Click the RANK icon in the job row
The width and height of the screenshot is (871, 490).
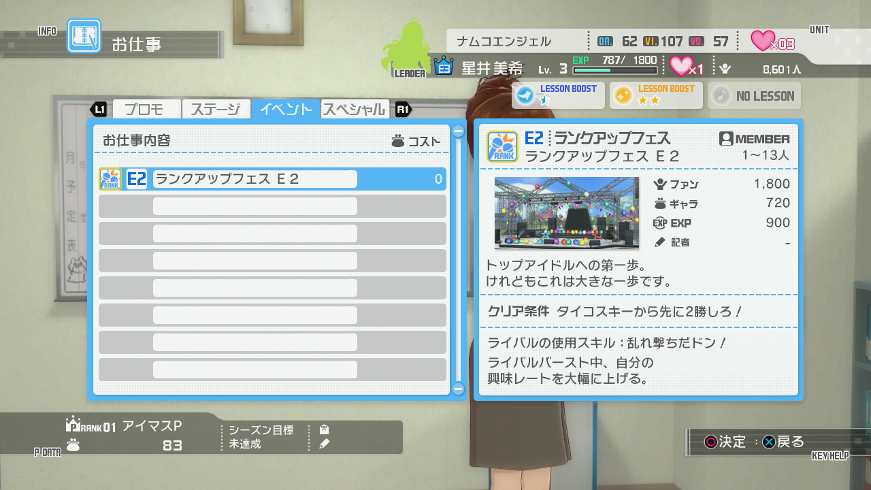(x=111, y=180)
